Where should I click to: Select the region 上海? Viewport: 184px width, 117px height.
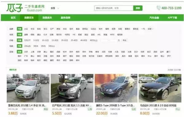tap(33, 52)
